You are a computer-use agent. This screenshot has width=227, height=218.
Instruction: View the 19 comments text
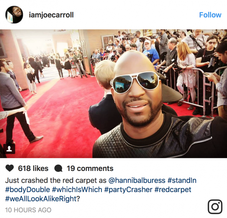(90, 168)
